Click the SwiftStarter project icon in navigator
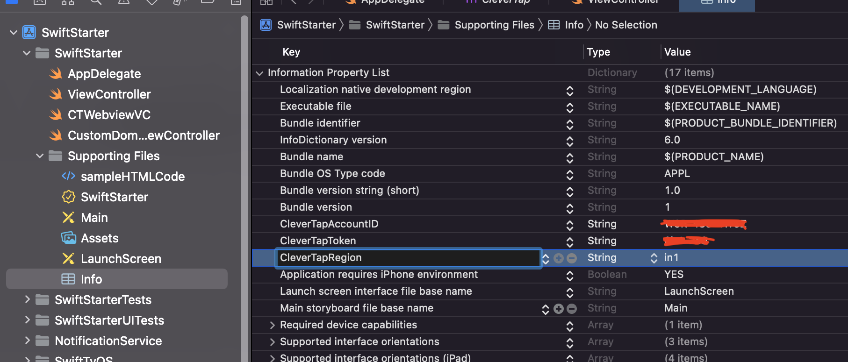The image size is (848, 362). 29,32
